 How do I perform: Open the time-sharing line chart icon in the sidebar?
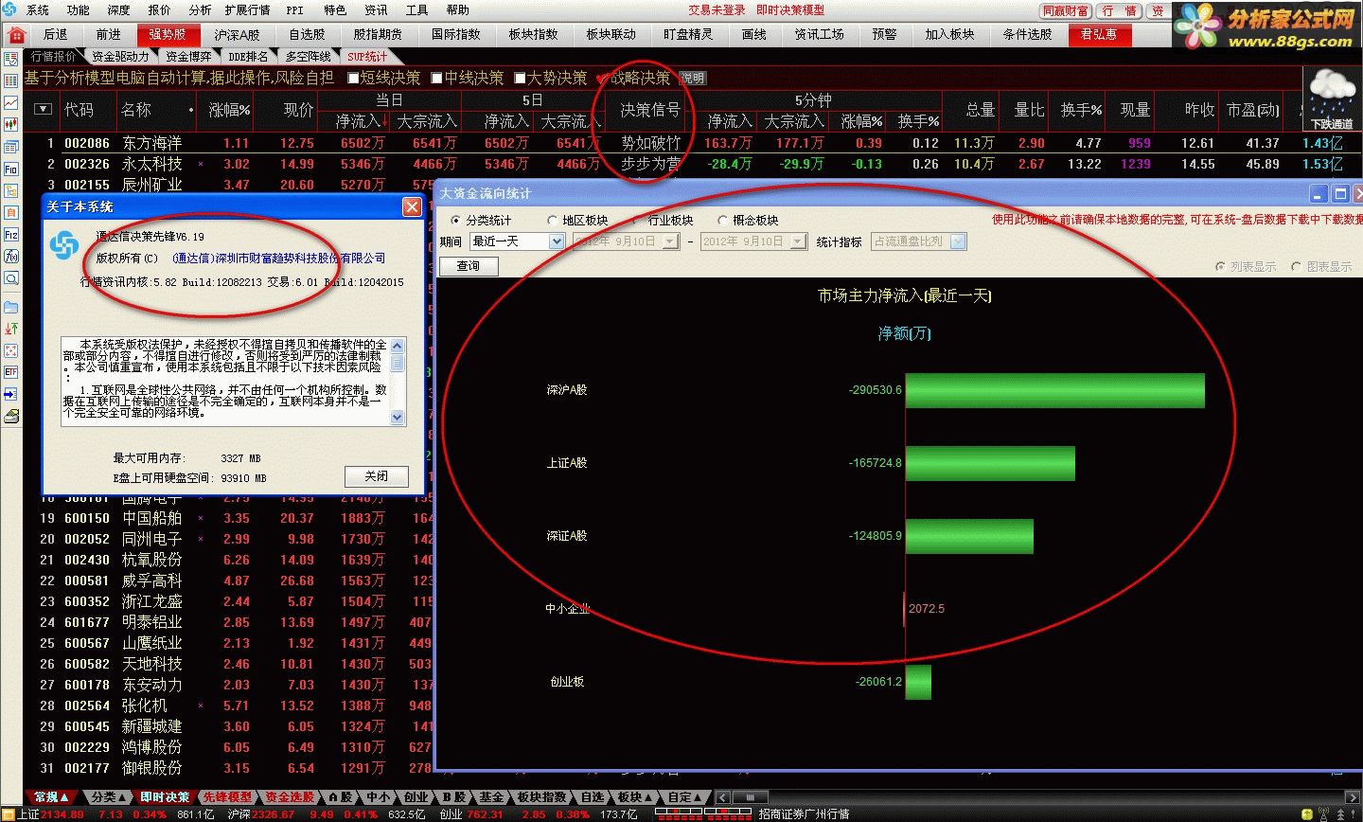pos(11,102)
